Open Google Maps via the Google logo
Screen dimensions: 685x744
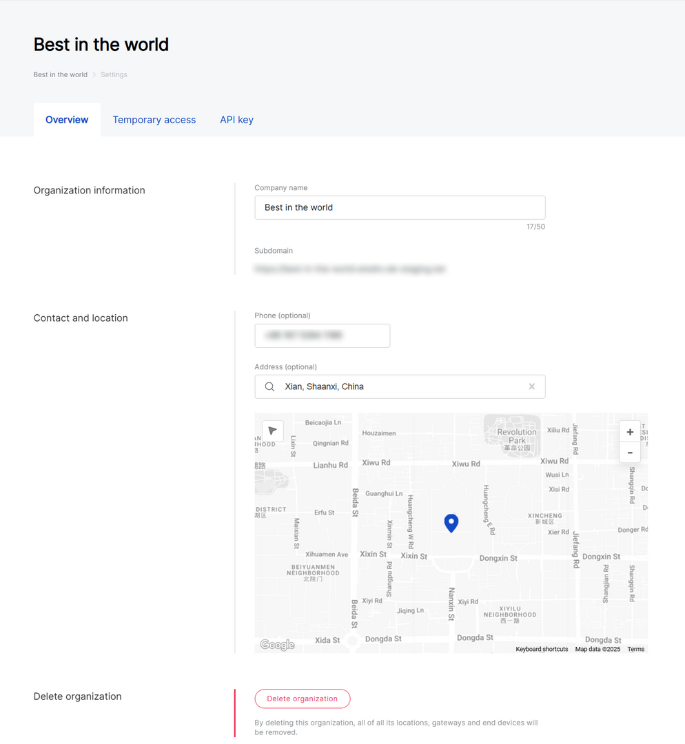276,644
